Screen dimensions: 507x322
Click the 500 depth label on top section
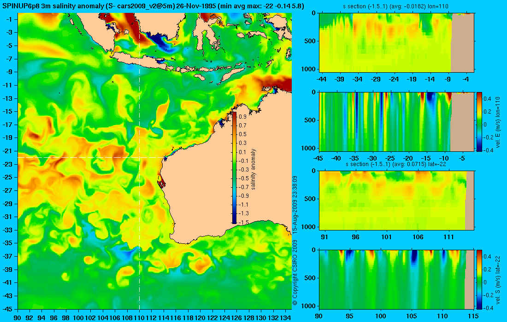click(310, 41)
